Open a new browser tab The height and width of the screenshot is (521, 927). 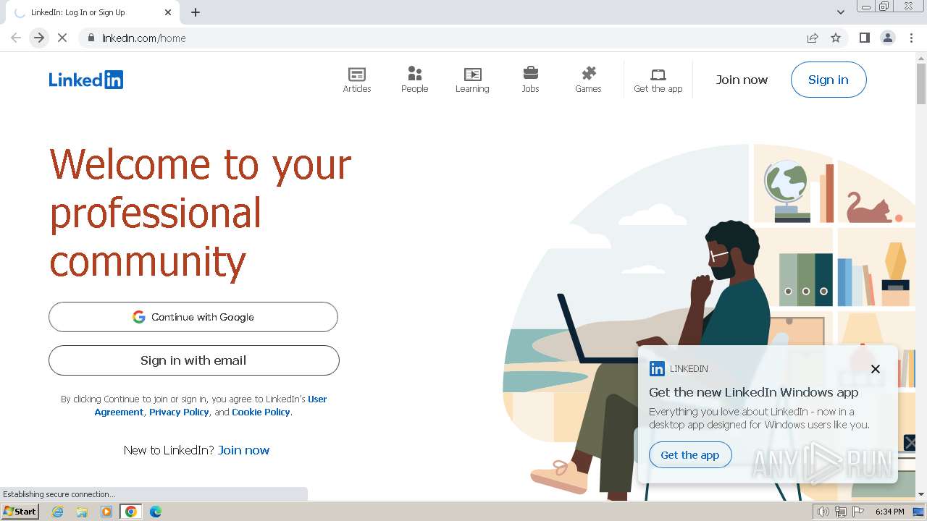pyautogui.click(x=196, y=12)
